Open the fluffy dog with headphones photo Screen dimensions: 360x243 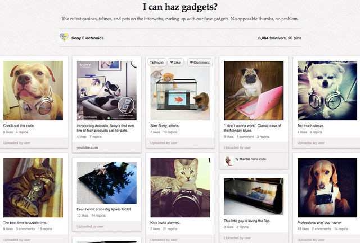pyautogui.click(x=327, y=91)
